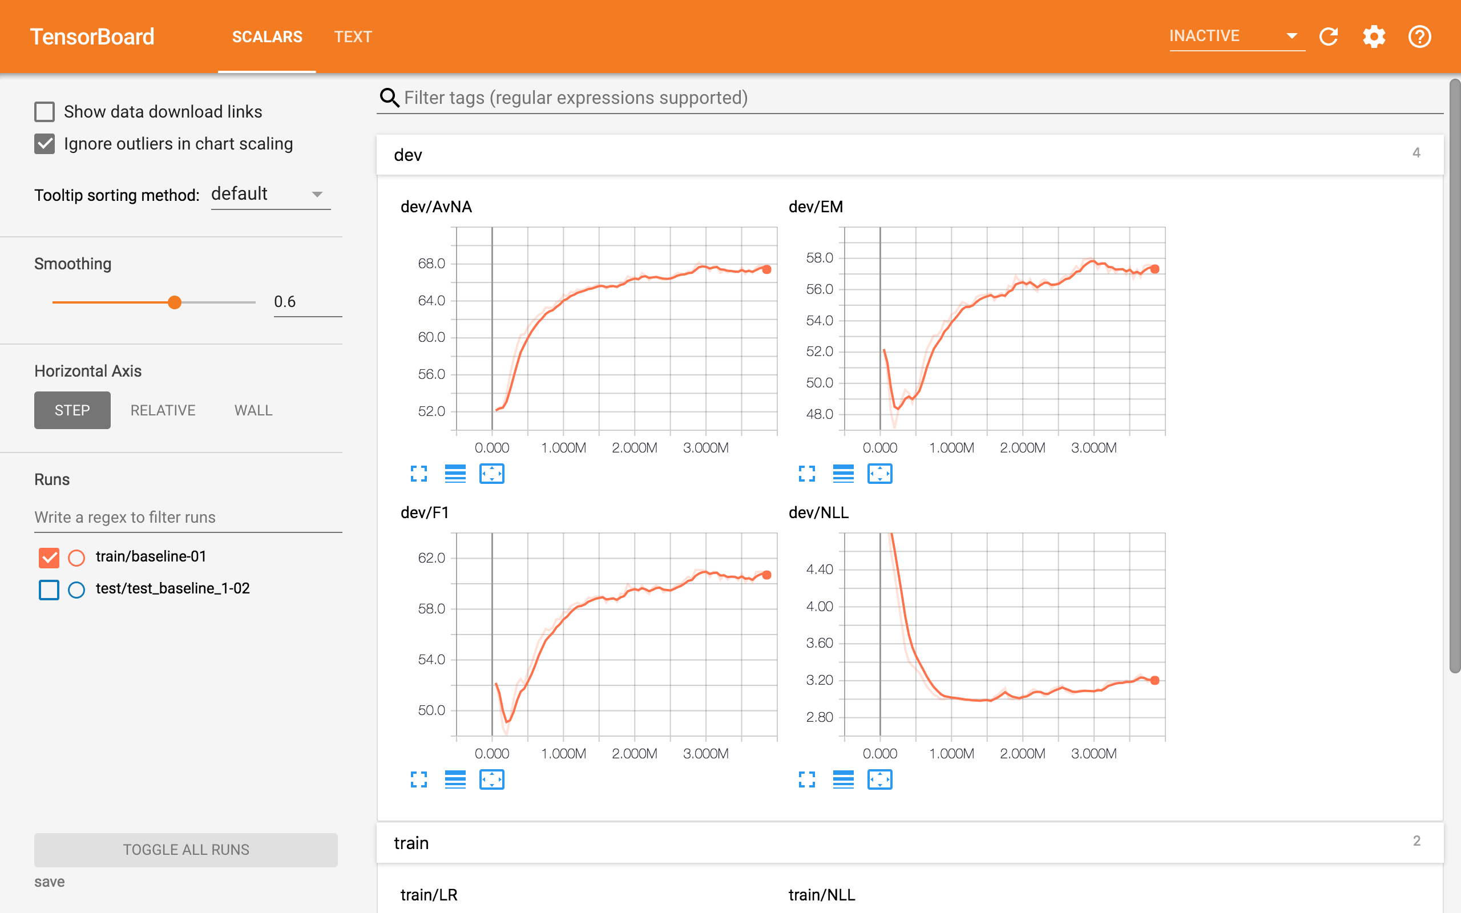Expand dev/NLL chart to full size

tap(806, 779)
